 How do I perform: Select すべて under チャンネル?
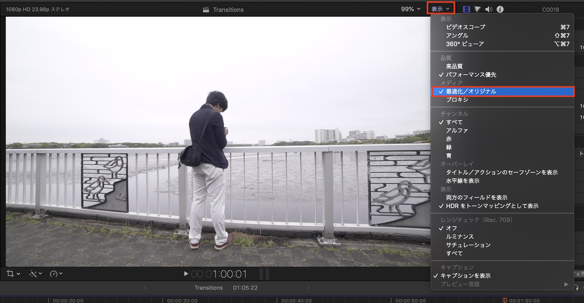[502, 122]
